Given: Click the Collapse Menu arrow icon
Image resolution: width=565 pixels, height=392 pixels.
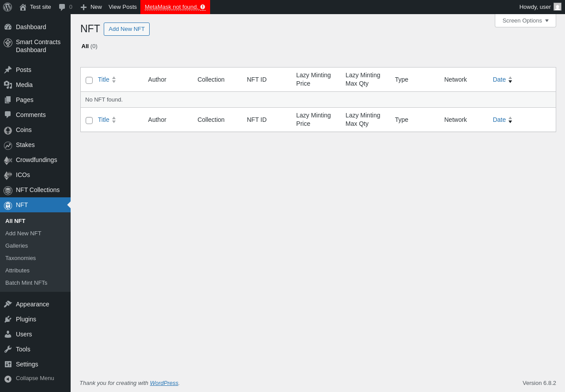Looking at the screenshot, I should coord(8,379).
